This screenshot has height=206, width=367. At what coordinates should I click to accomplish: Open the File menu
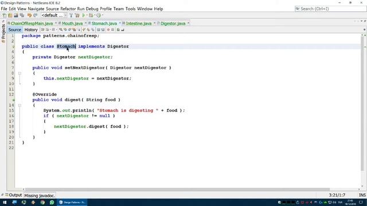(4, 9)
